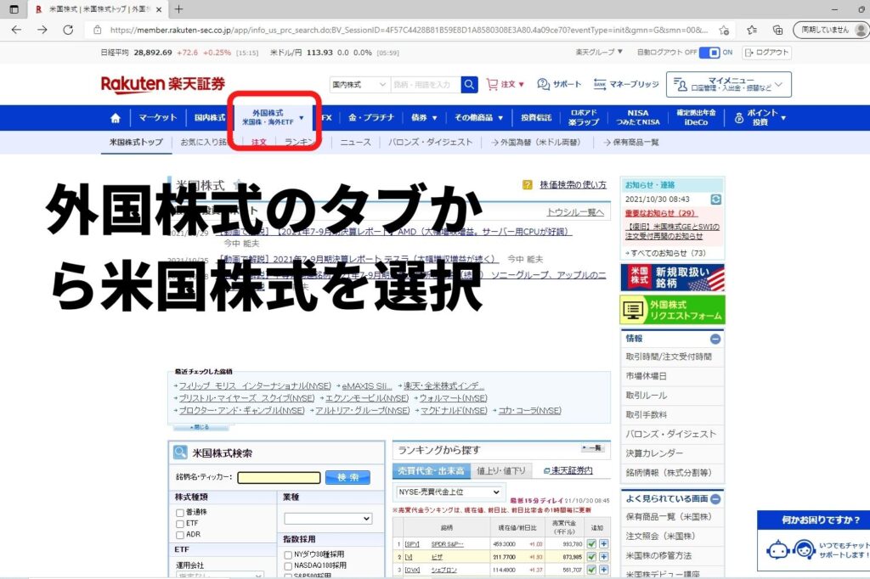This screenshot has width=870, height=579.
Task: Go to the home icon in the blue navigation bar
Action: coord(116,117)
